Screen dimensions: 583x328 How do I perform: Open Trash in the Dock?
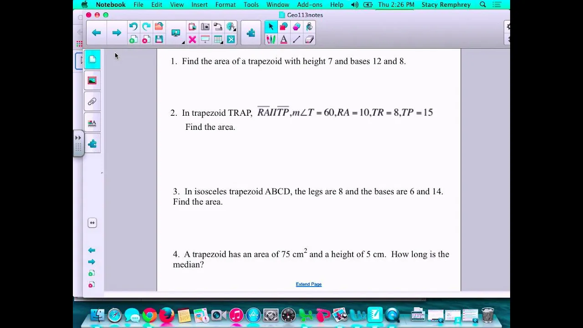pos(487,315)
